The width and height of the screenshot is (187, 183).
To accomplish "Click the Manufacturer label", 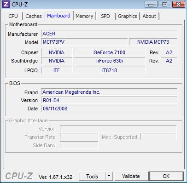I will [23, 34].
